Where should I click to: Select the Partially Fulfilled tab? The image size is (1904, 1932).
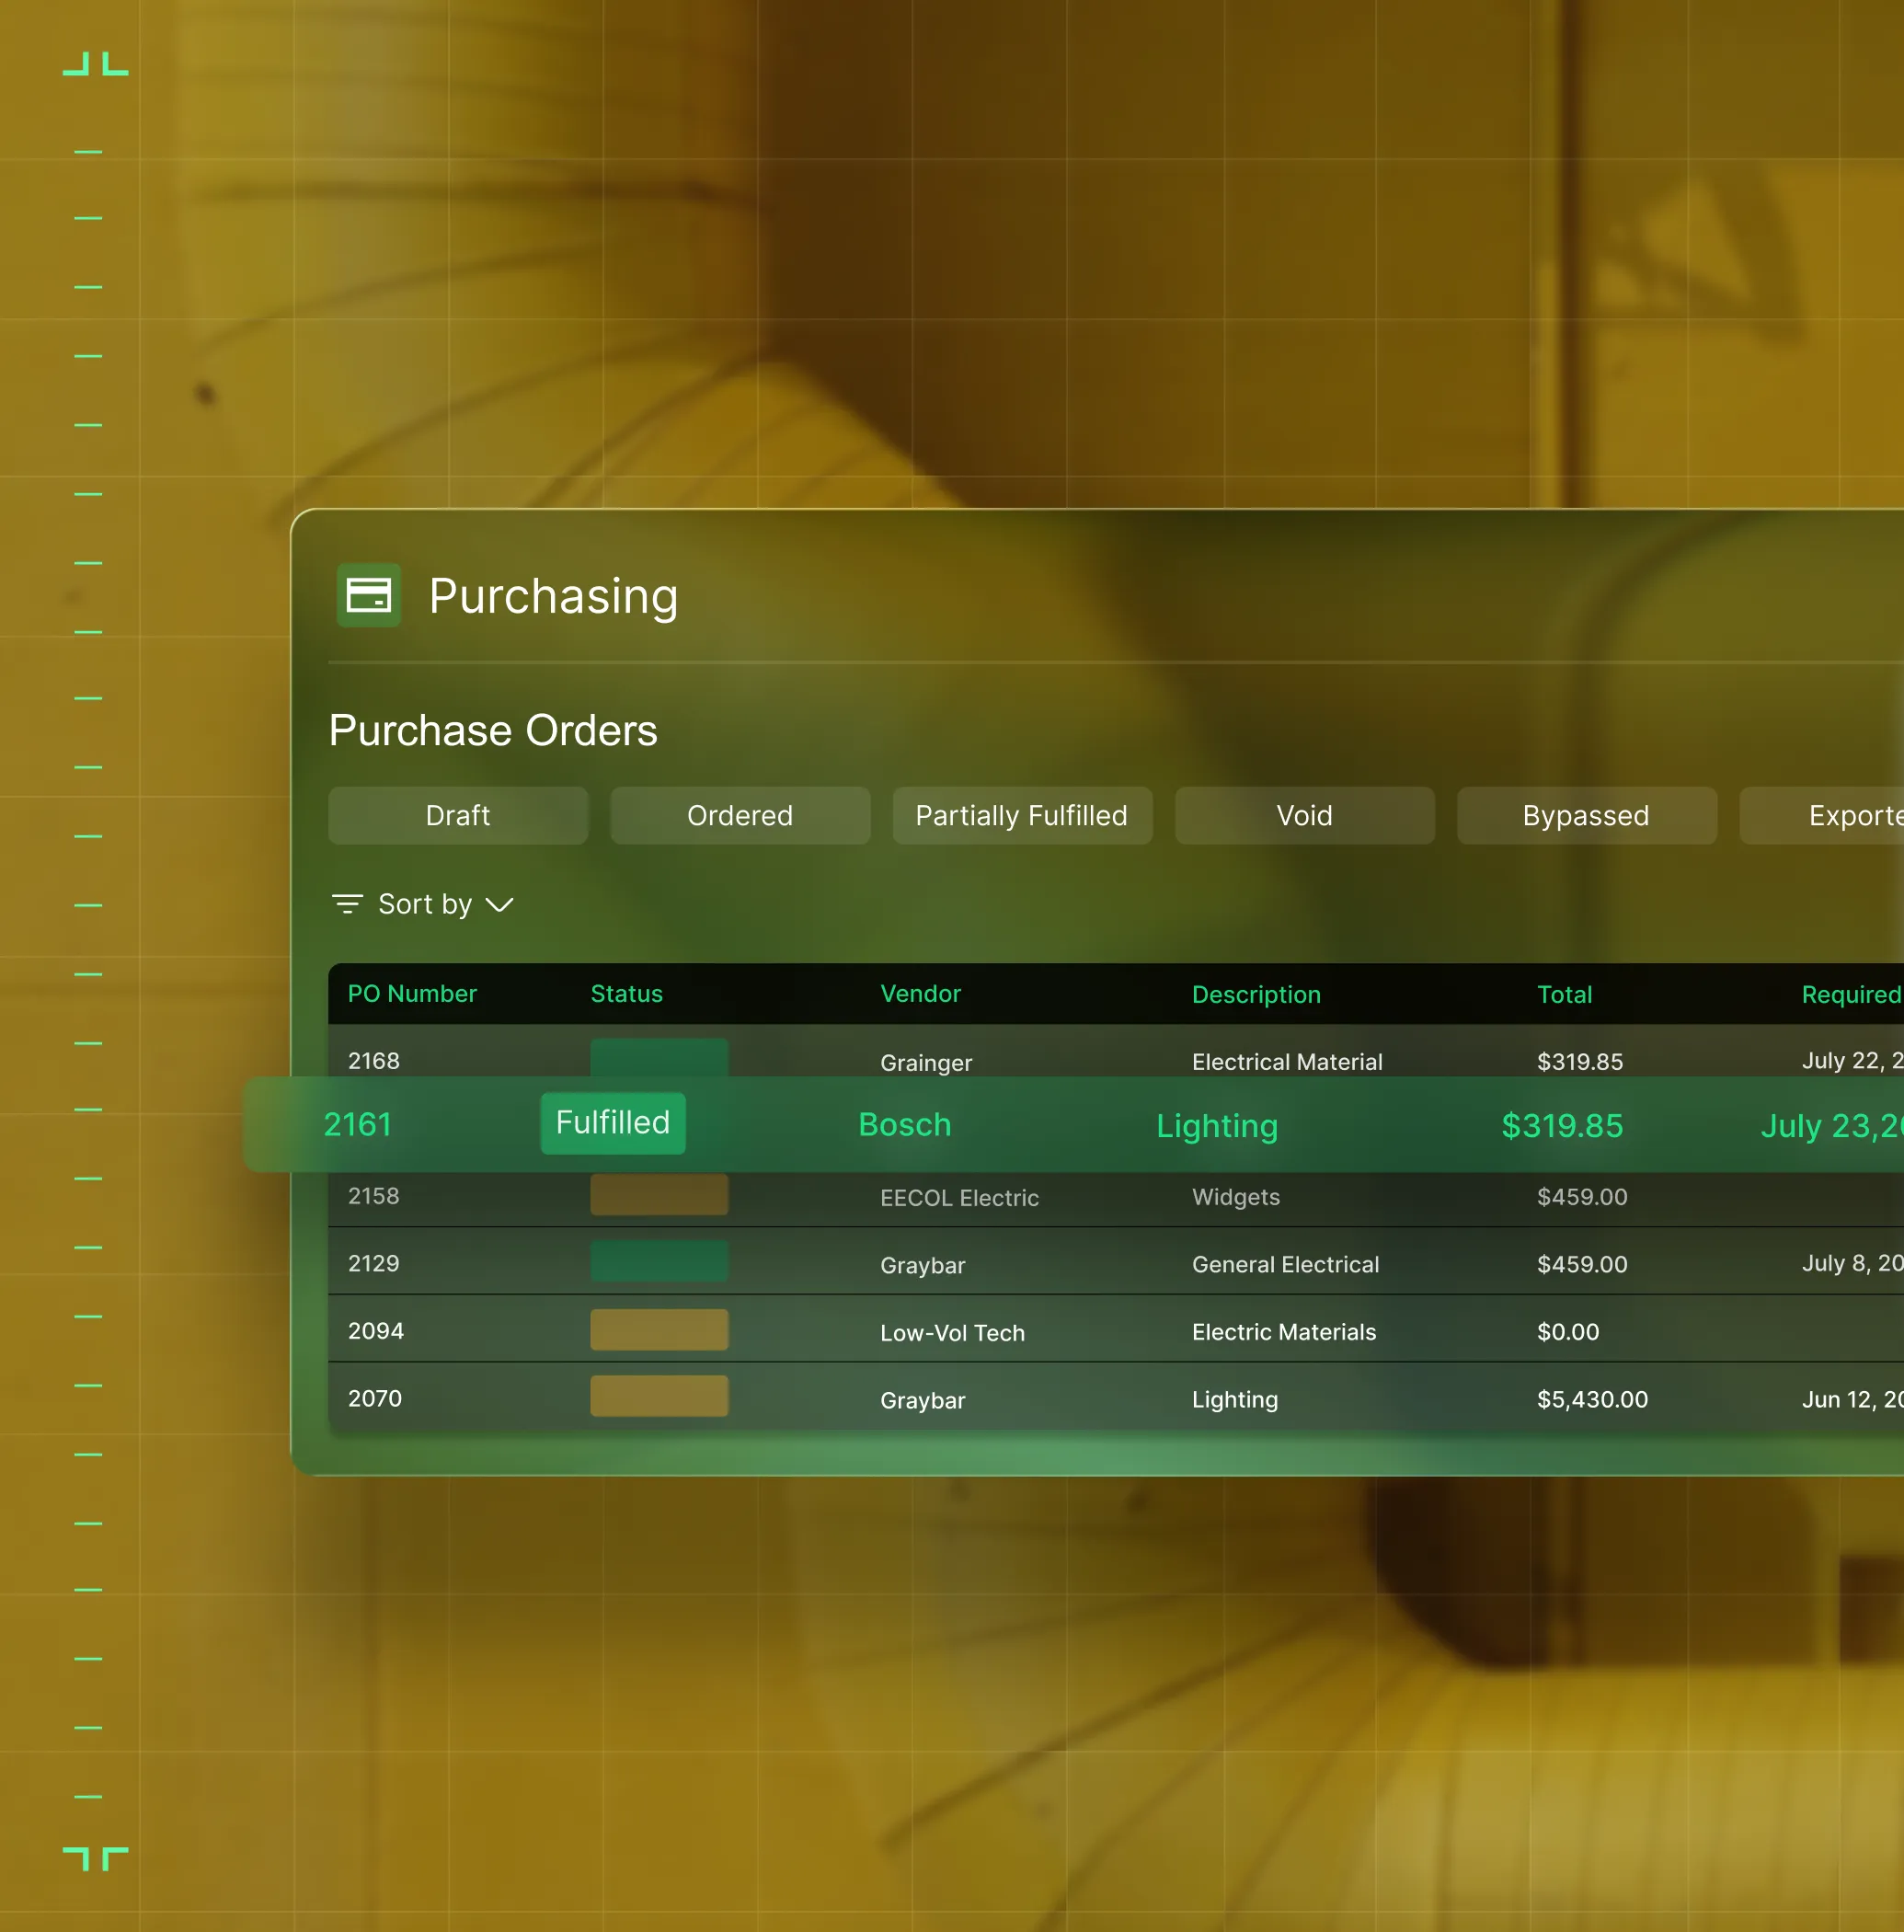pyautogui.click(x=1022, y=815)
